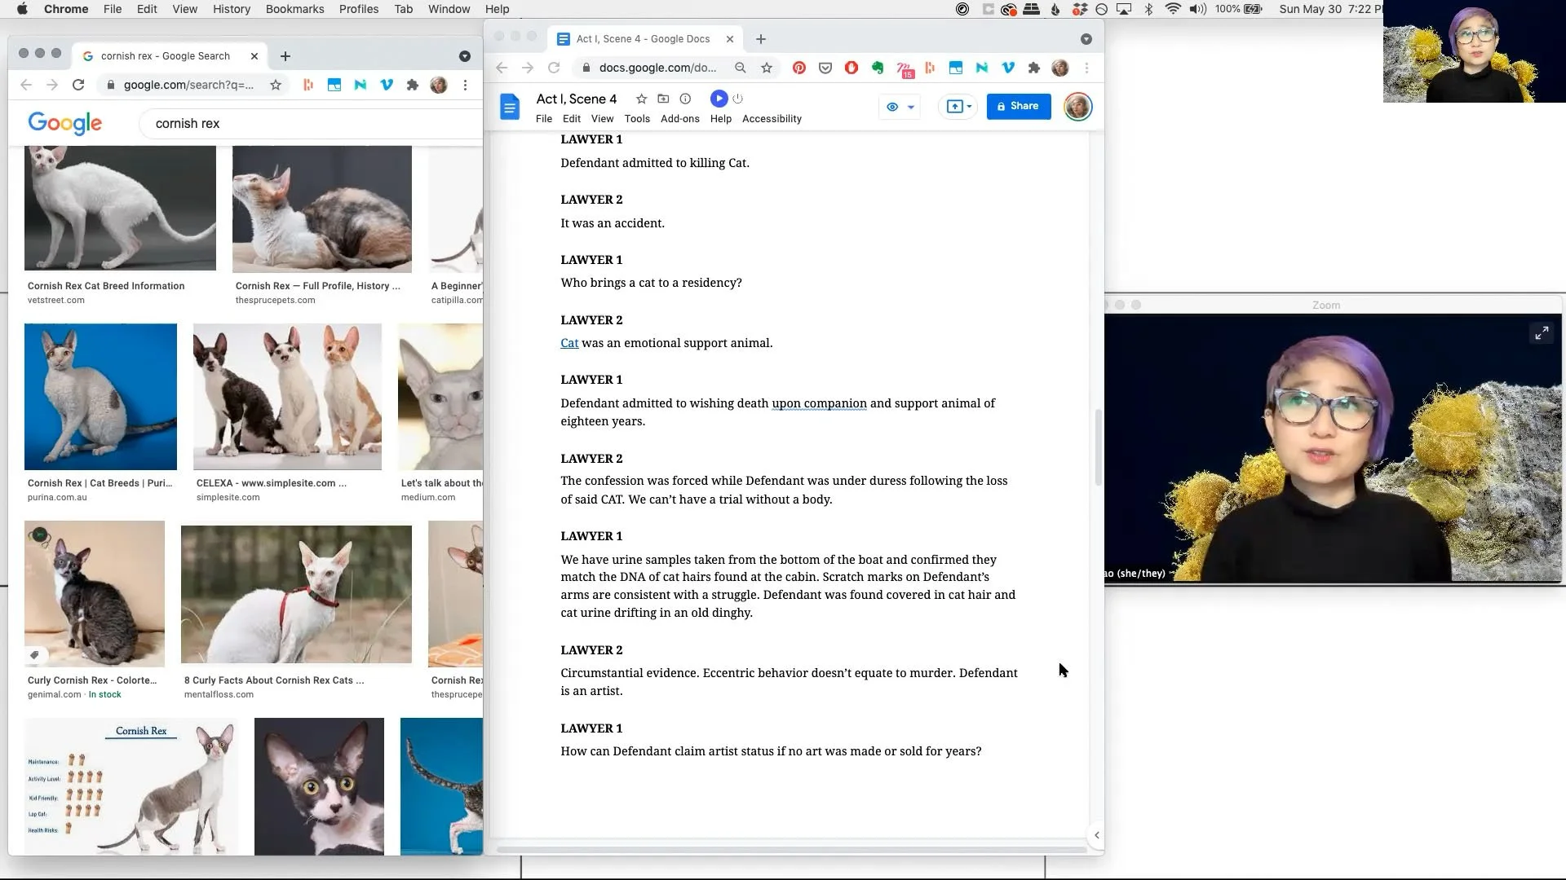The height and width of the screenshot is (880, 1566).
Task: Open the Chrome extensions puzzle icon in Docs window
Action: coord(1034,68)
